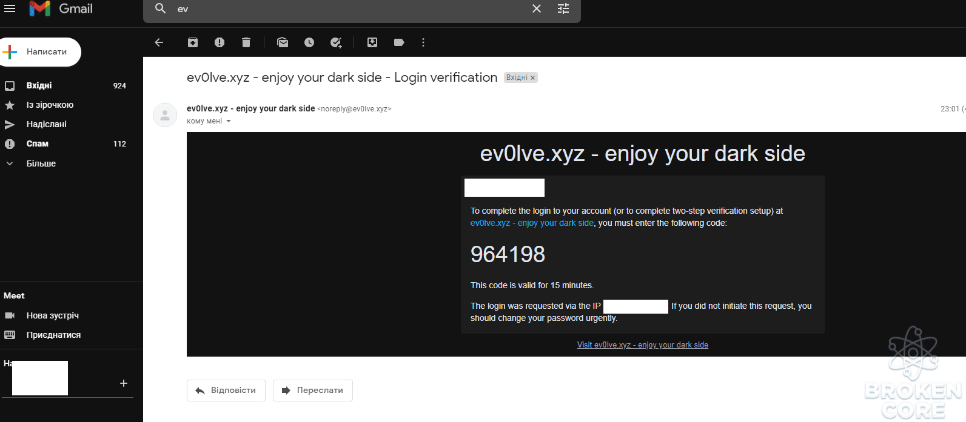Click the Написати compose button
Screen dimensions: 966x422
[41, 52]
